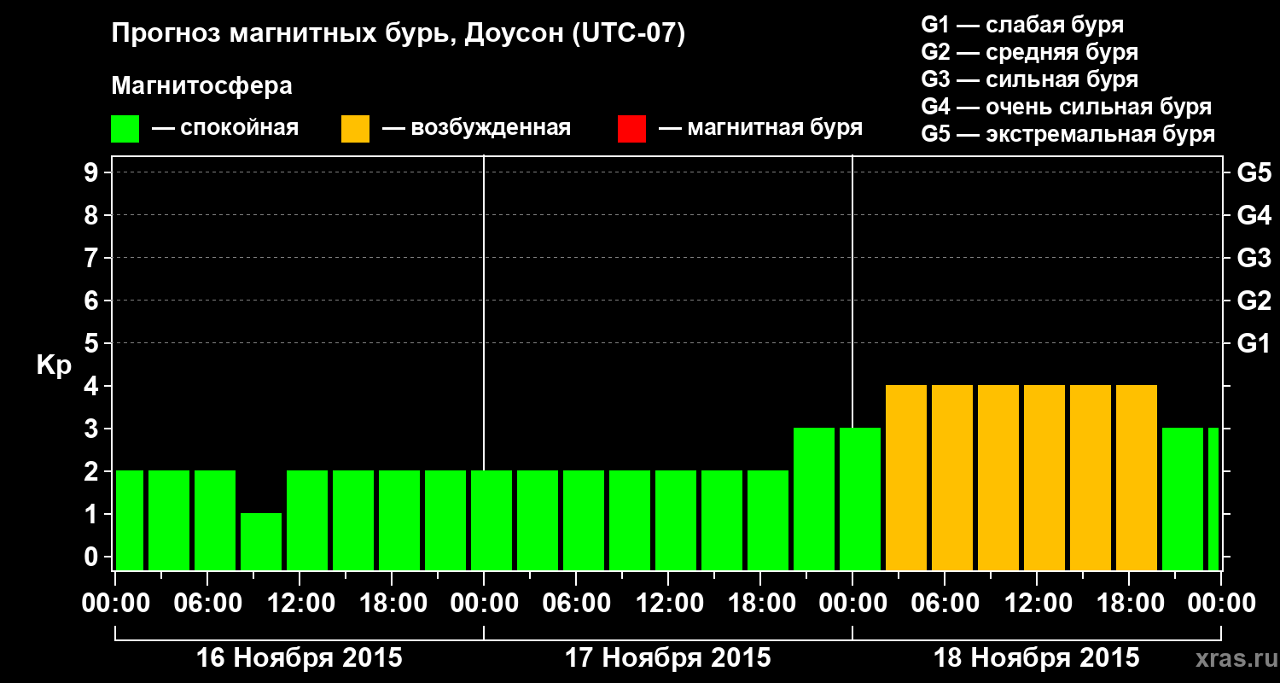The image size is (1280, 683).
Task: Click the date label '17 Ноября 2015'
Action: click(x=668, y=658)
